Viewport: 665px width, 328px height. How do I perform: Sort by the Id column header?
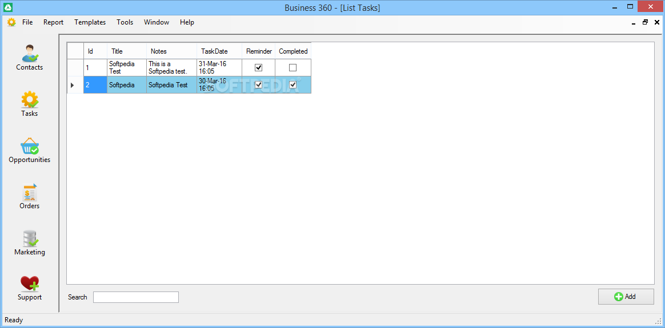95,51
